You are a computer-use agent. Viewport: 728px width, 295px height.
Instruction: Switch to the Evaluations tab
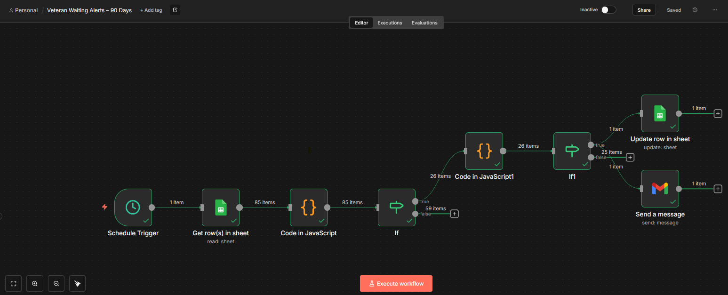(x=424, y=23)
